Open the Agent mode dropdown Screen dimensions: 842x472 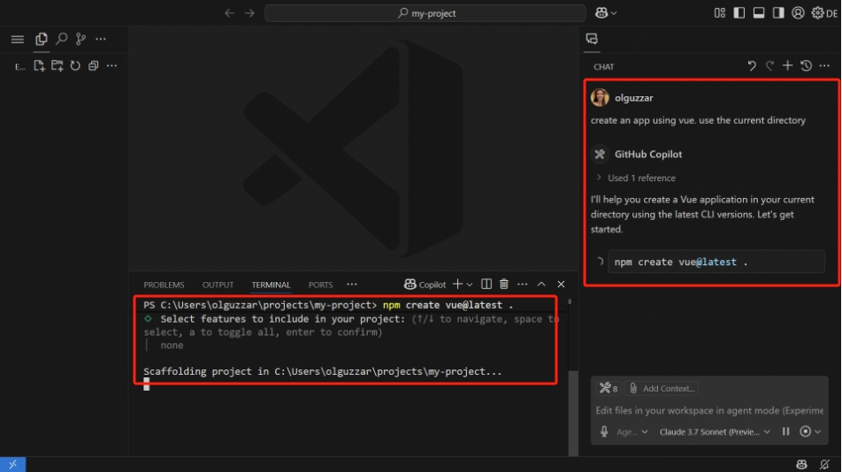[x=632, y=431]
